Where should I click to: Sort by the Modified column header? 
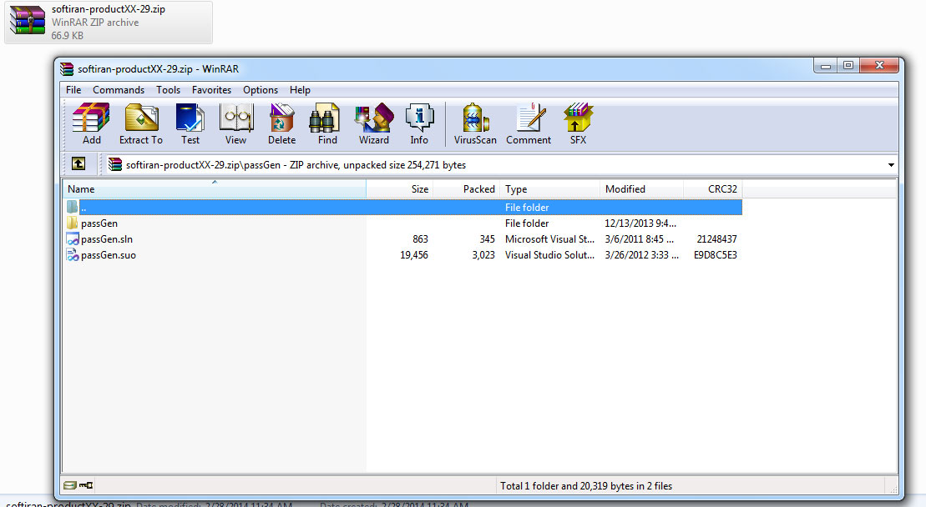coord(642,188)
